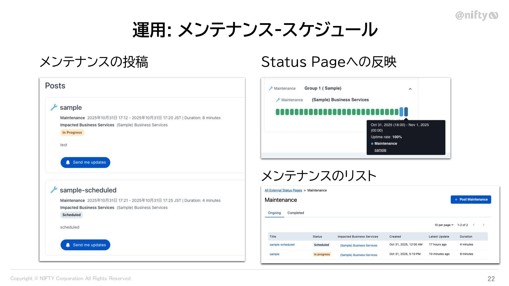Click the In progress status badge in table
The image size is (509, 286).
point(322,254)
